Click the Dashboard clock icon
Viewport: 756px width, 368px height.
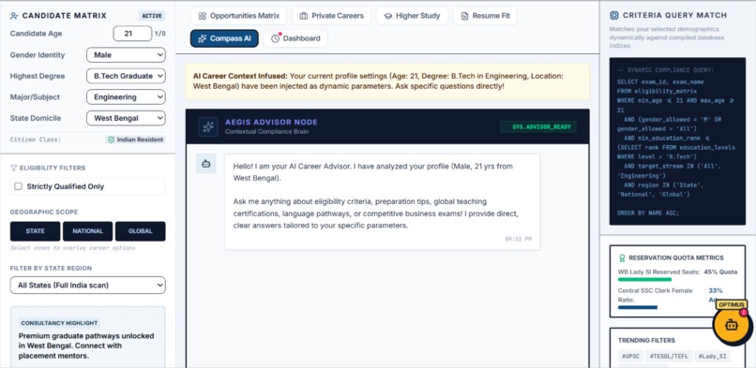(x=276, y=38)
